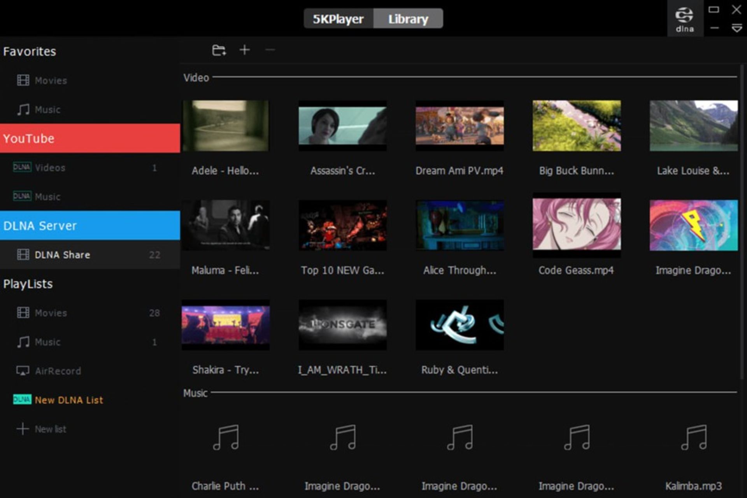Viewport: 747px width, 498px height.
Task: Click the Music icon under Favorites
Action: click(x=23, y=109)
